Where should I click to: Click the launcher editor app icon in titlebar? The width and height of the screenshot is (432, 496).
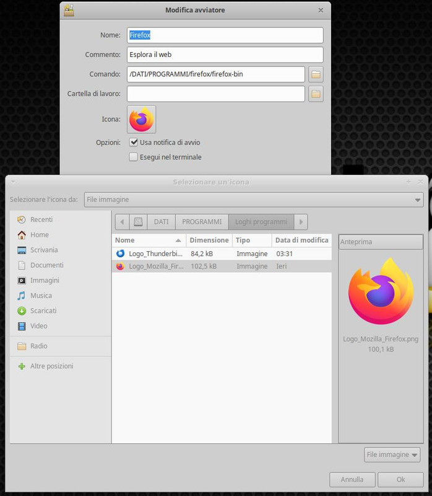coord(69,10)
